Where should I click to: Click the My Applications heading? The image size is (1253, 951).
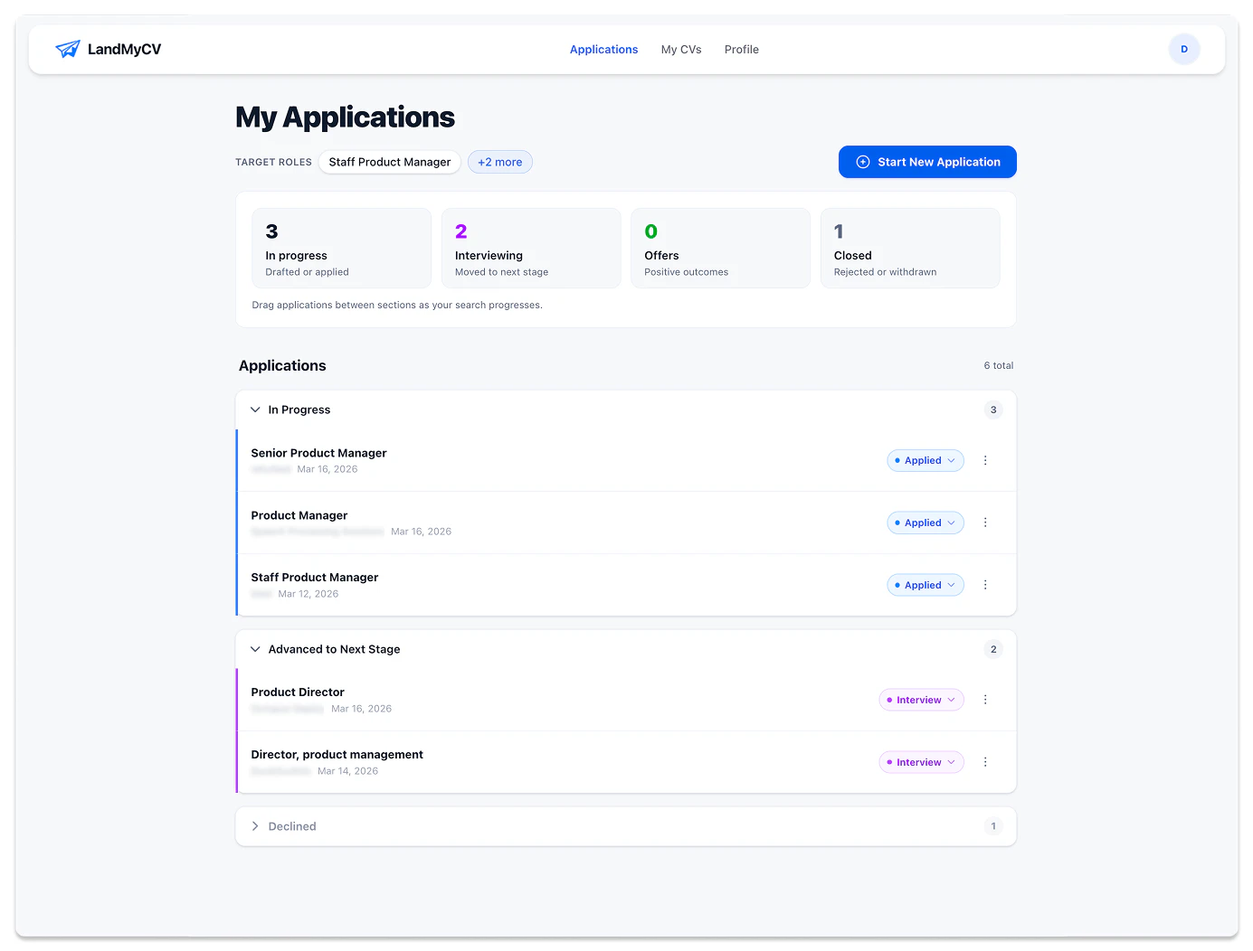(x=345, y=118)
